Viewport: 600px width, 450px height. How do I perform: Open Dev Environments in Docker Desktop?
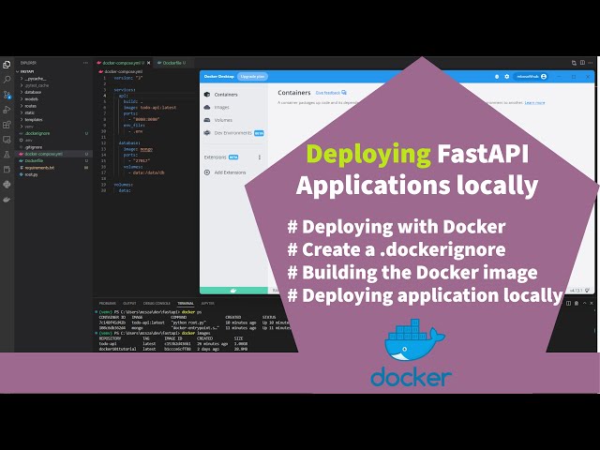pyautogui.click(x=233, y=133)
